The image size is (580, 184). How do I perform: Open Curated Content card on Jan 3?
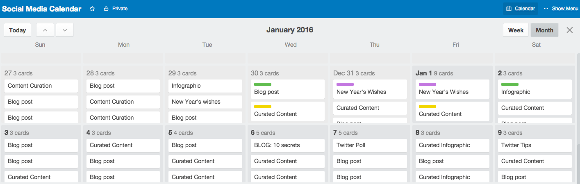(41, 177)
